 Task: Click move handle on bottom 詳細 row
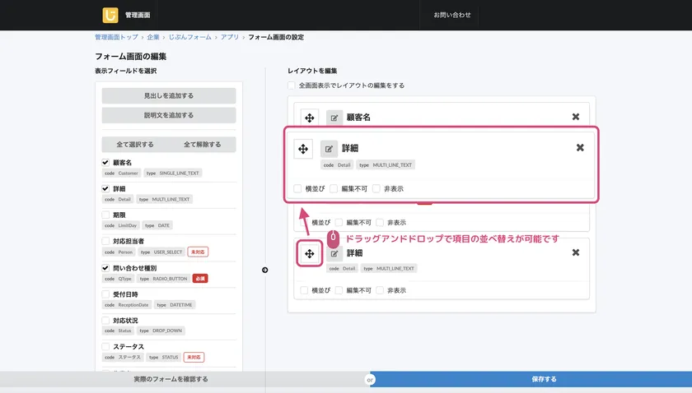click(309, 253)
